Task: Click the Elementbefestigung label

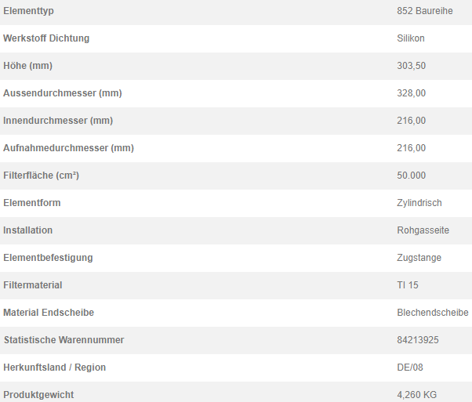Action: [x=48, y=258]
